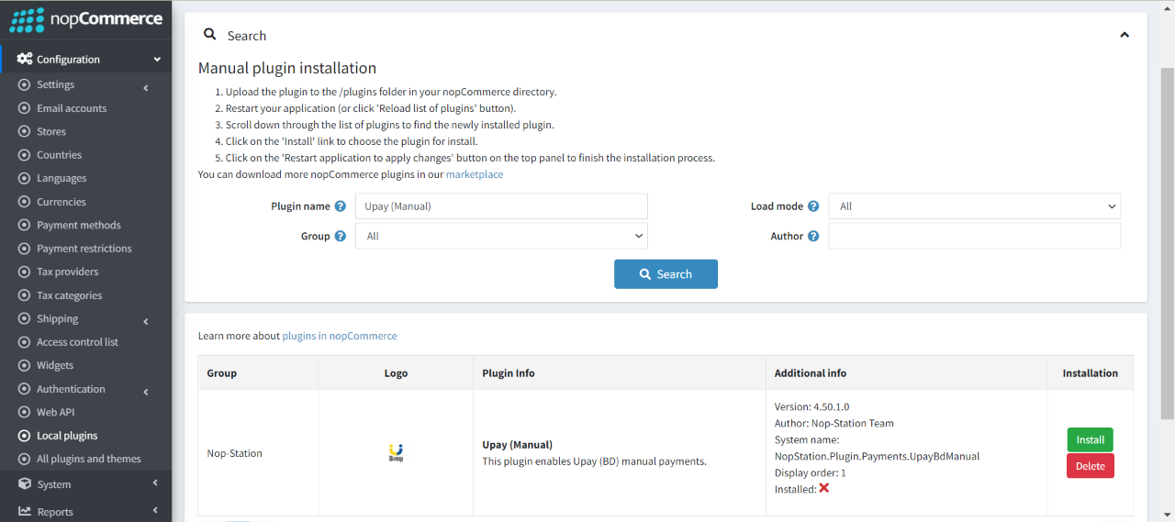The height and width of the screenshot is (522, 1175).
Task: Click the help icon beside Author
Action: coord(813,236)
